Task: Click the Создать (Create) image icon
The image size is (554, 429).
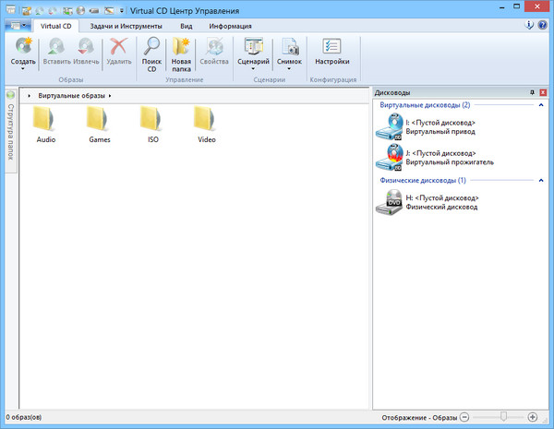Action: point(24,48)
